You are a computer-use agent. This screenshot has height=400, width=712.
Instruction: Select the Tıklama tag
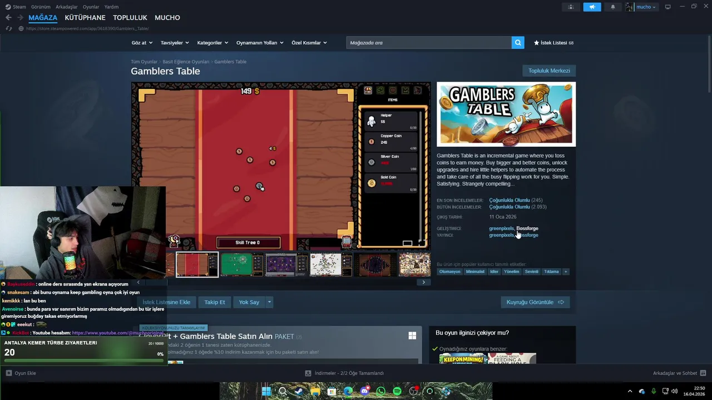[551, 272]
